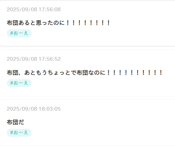Screen dimensions: 175x148
Task: Click empty space right of second card's tag
Action: coord(101,83)
